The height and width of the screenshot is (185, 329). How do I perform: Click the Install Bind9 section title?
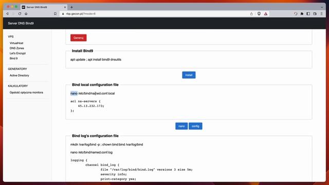82,51
